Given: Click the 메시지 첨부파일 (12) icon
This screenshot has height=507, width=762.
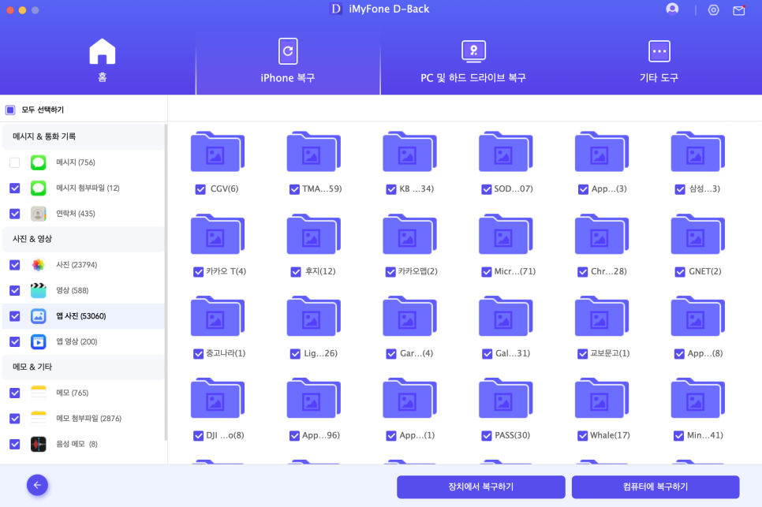Looking at the screenshot, I should 39,188.
